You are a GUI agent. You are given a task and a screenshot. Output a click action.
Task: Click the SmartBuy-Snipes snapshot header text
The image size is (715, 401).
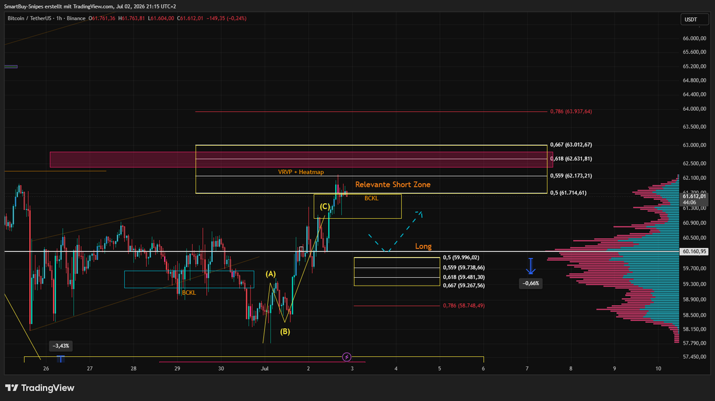pyautogui.click(x=90, y=7)
